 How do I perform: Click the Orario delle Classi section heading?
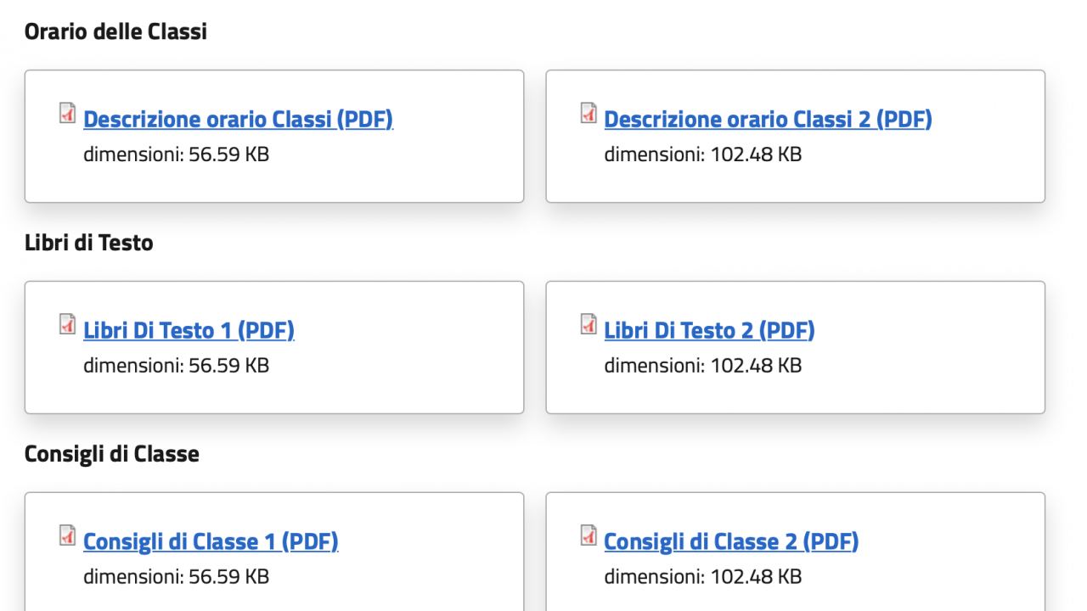pos(115,32)
